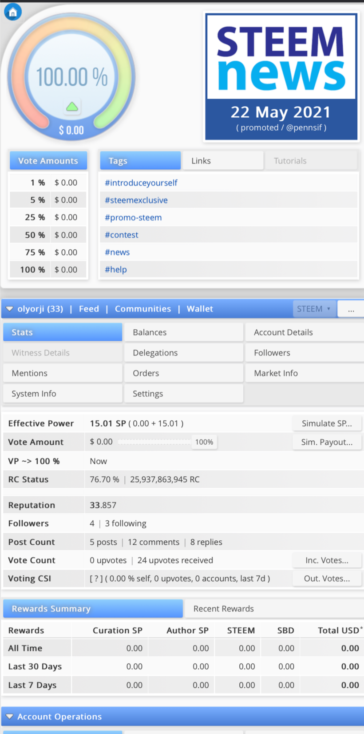Click the 25,937,863,945 RC value
The height and width of the screenshot is (734, 364).
pos(165,479)
